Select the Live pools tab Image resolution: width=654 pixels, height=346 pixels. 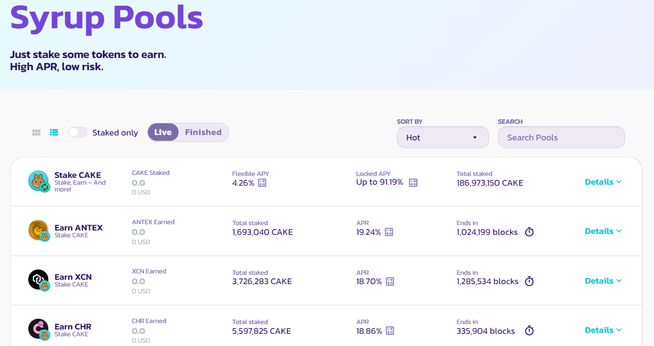(163, 132)
